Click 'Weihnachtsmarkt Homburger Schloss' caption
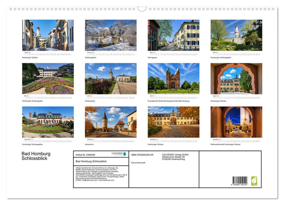284x205 pixels. click(226, 144)
